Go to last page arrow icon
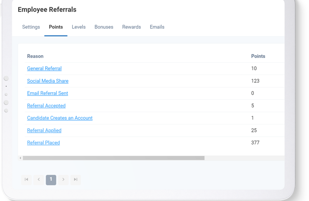This screenshot has height=201, width=309. (x=75, y=180)
